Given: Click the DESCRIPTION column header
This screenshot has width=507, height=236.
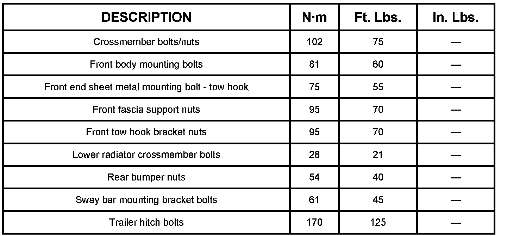Looking at the screenshot, I should (146, 17).
